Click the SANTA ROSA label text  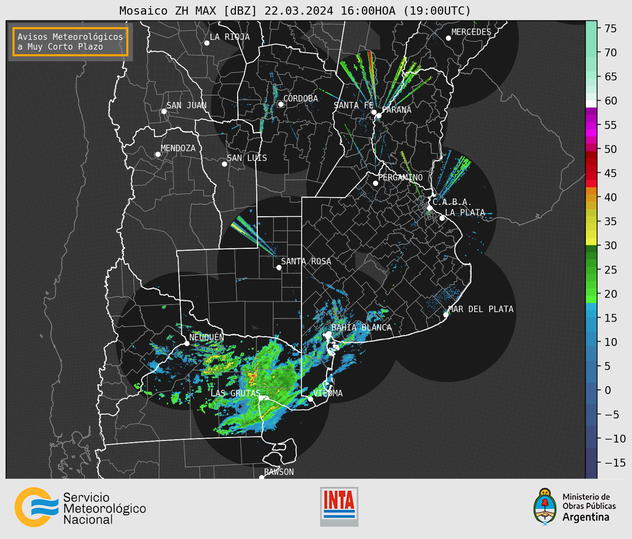pos(306,261)
